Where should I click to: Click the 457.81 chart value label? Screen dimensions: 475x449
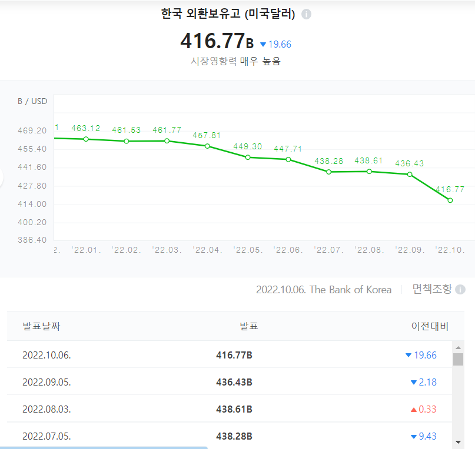click(x=207, y=135)
